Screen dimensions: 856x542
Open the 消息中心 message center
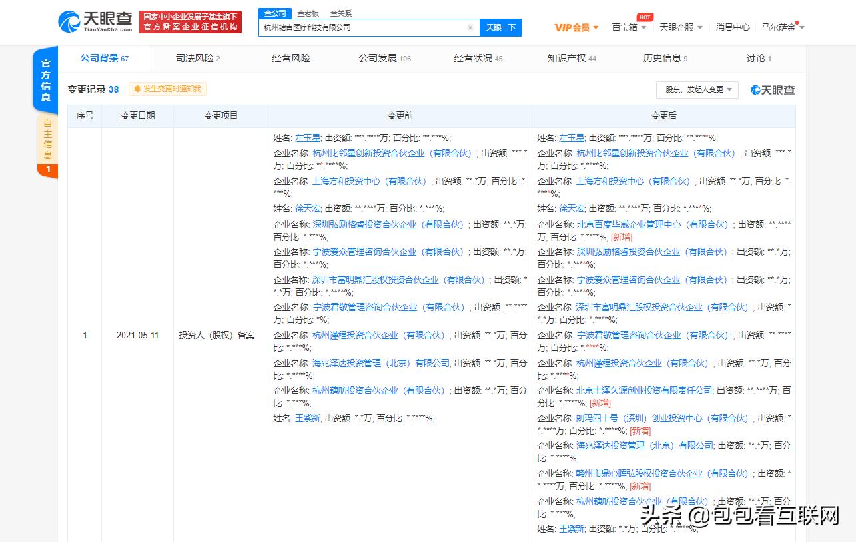(x=733, y=27)
